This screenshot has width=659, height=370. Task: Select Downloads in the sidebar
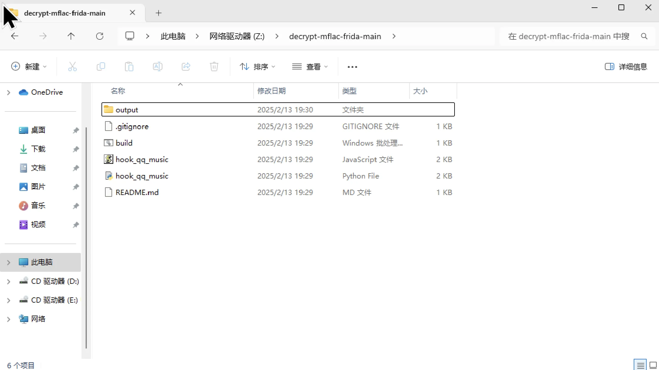click(38, 149)
